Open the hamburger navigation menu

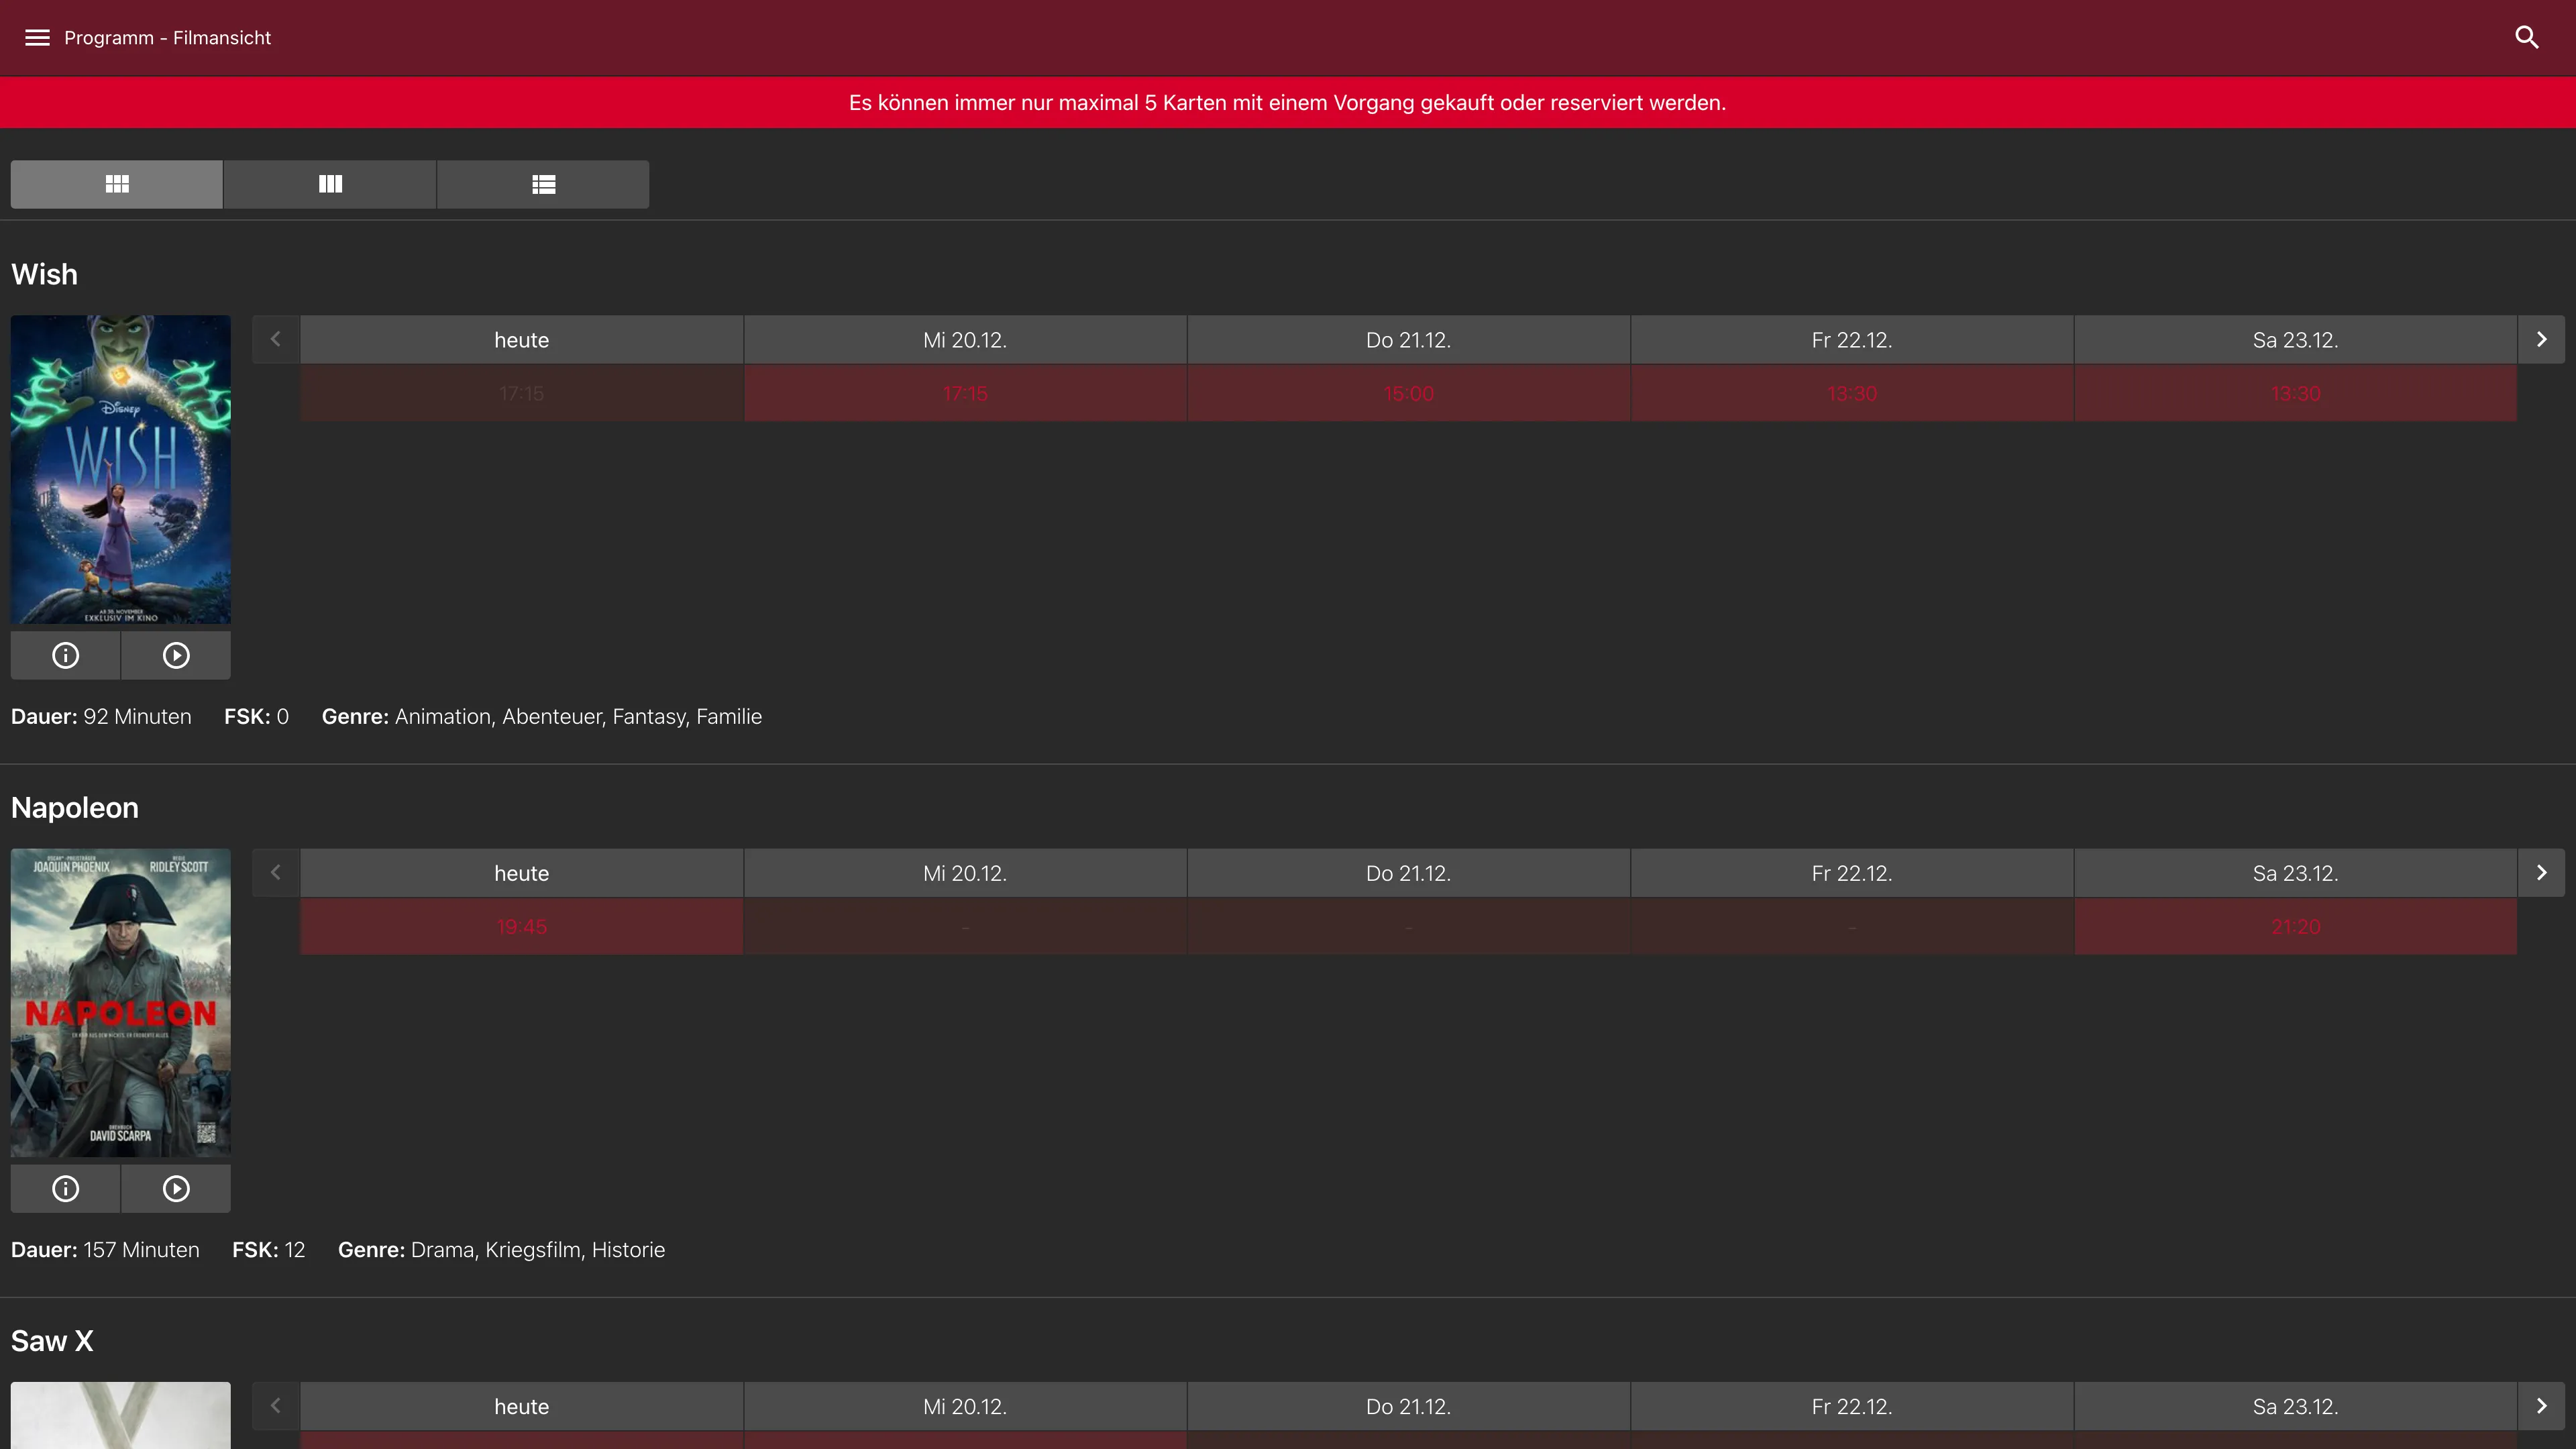37,38
